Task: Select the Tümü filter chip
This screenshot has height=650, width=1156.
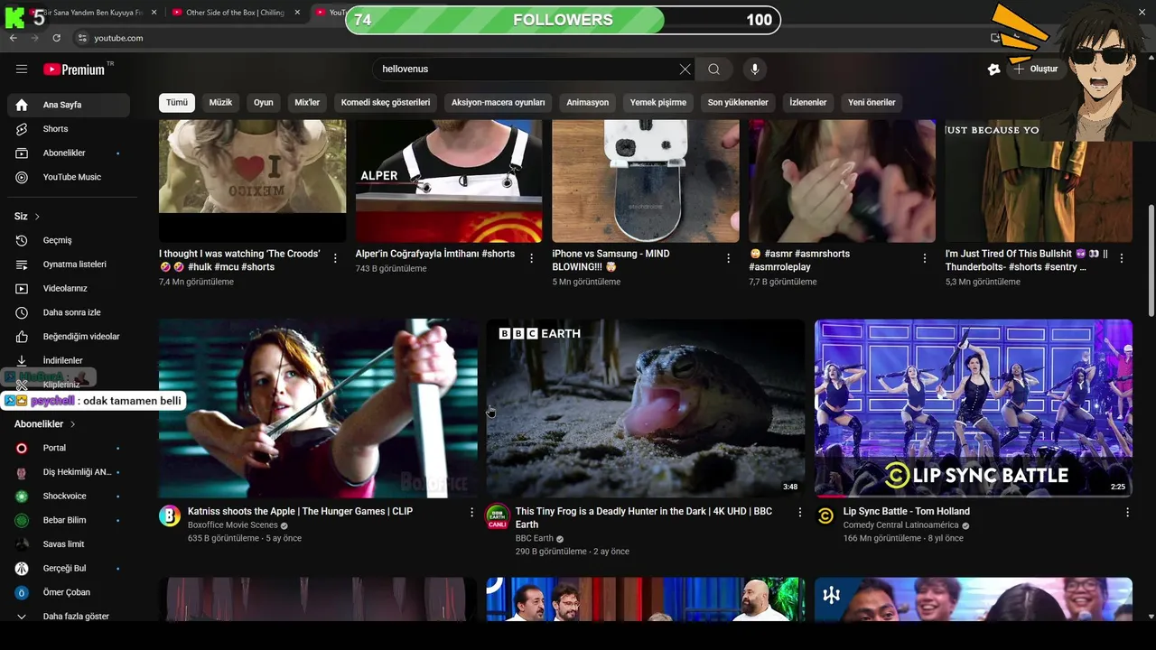Action: (x=177, y=103)
